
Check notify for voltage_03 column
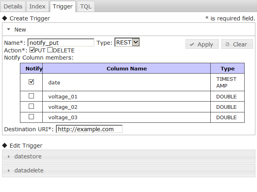(x=32, y=117)
